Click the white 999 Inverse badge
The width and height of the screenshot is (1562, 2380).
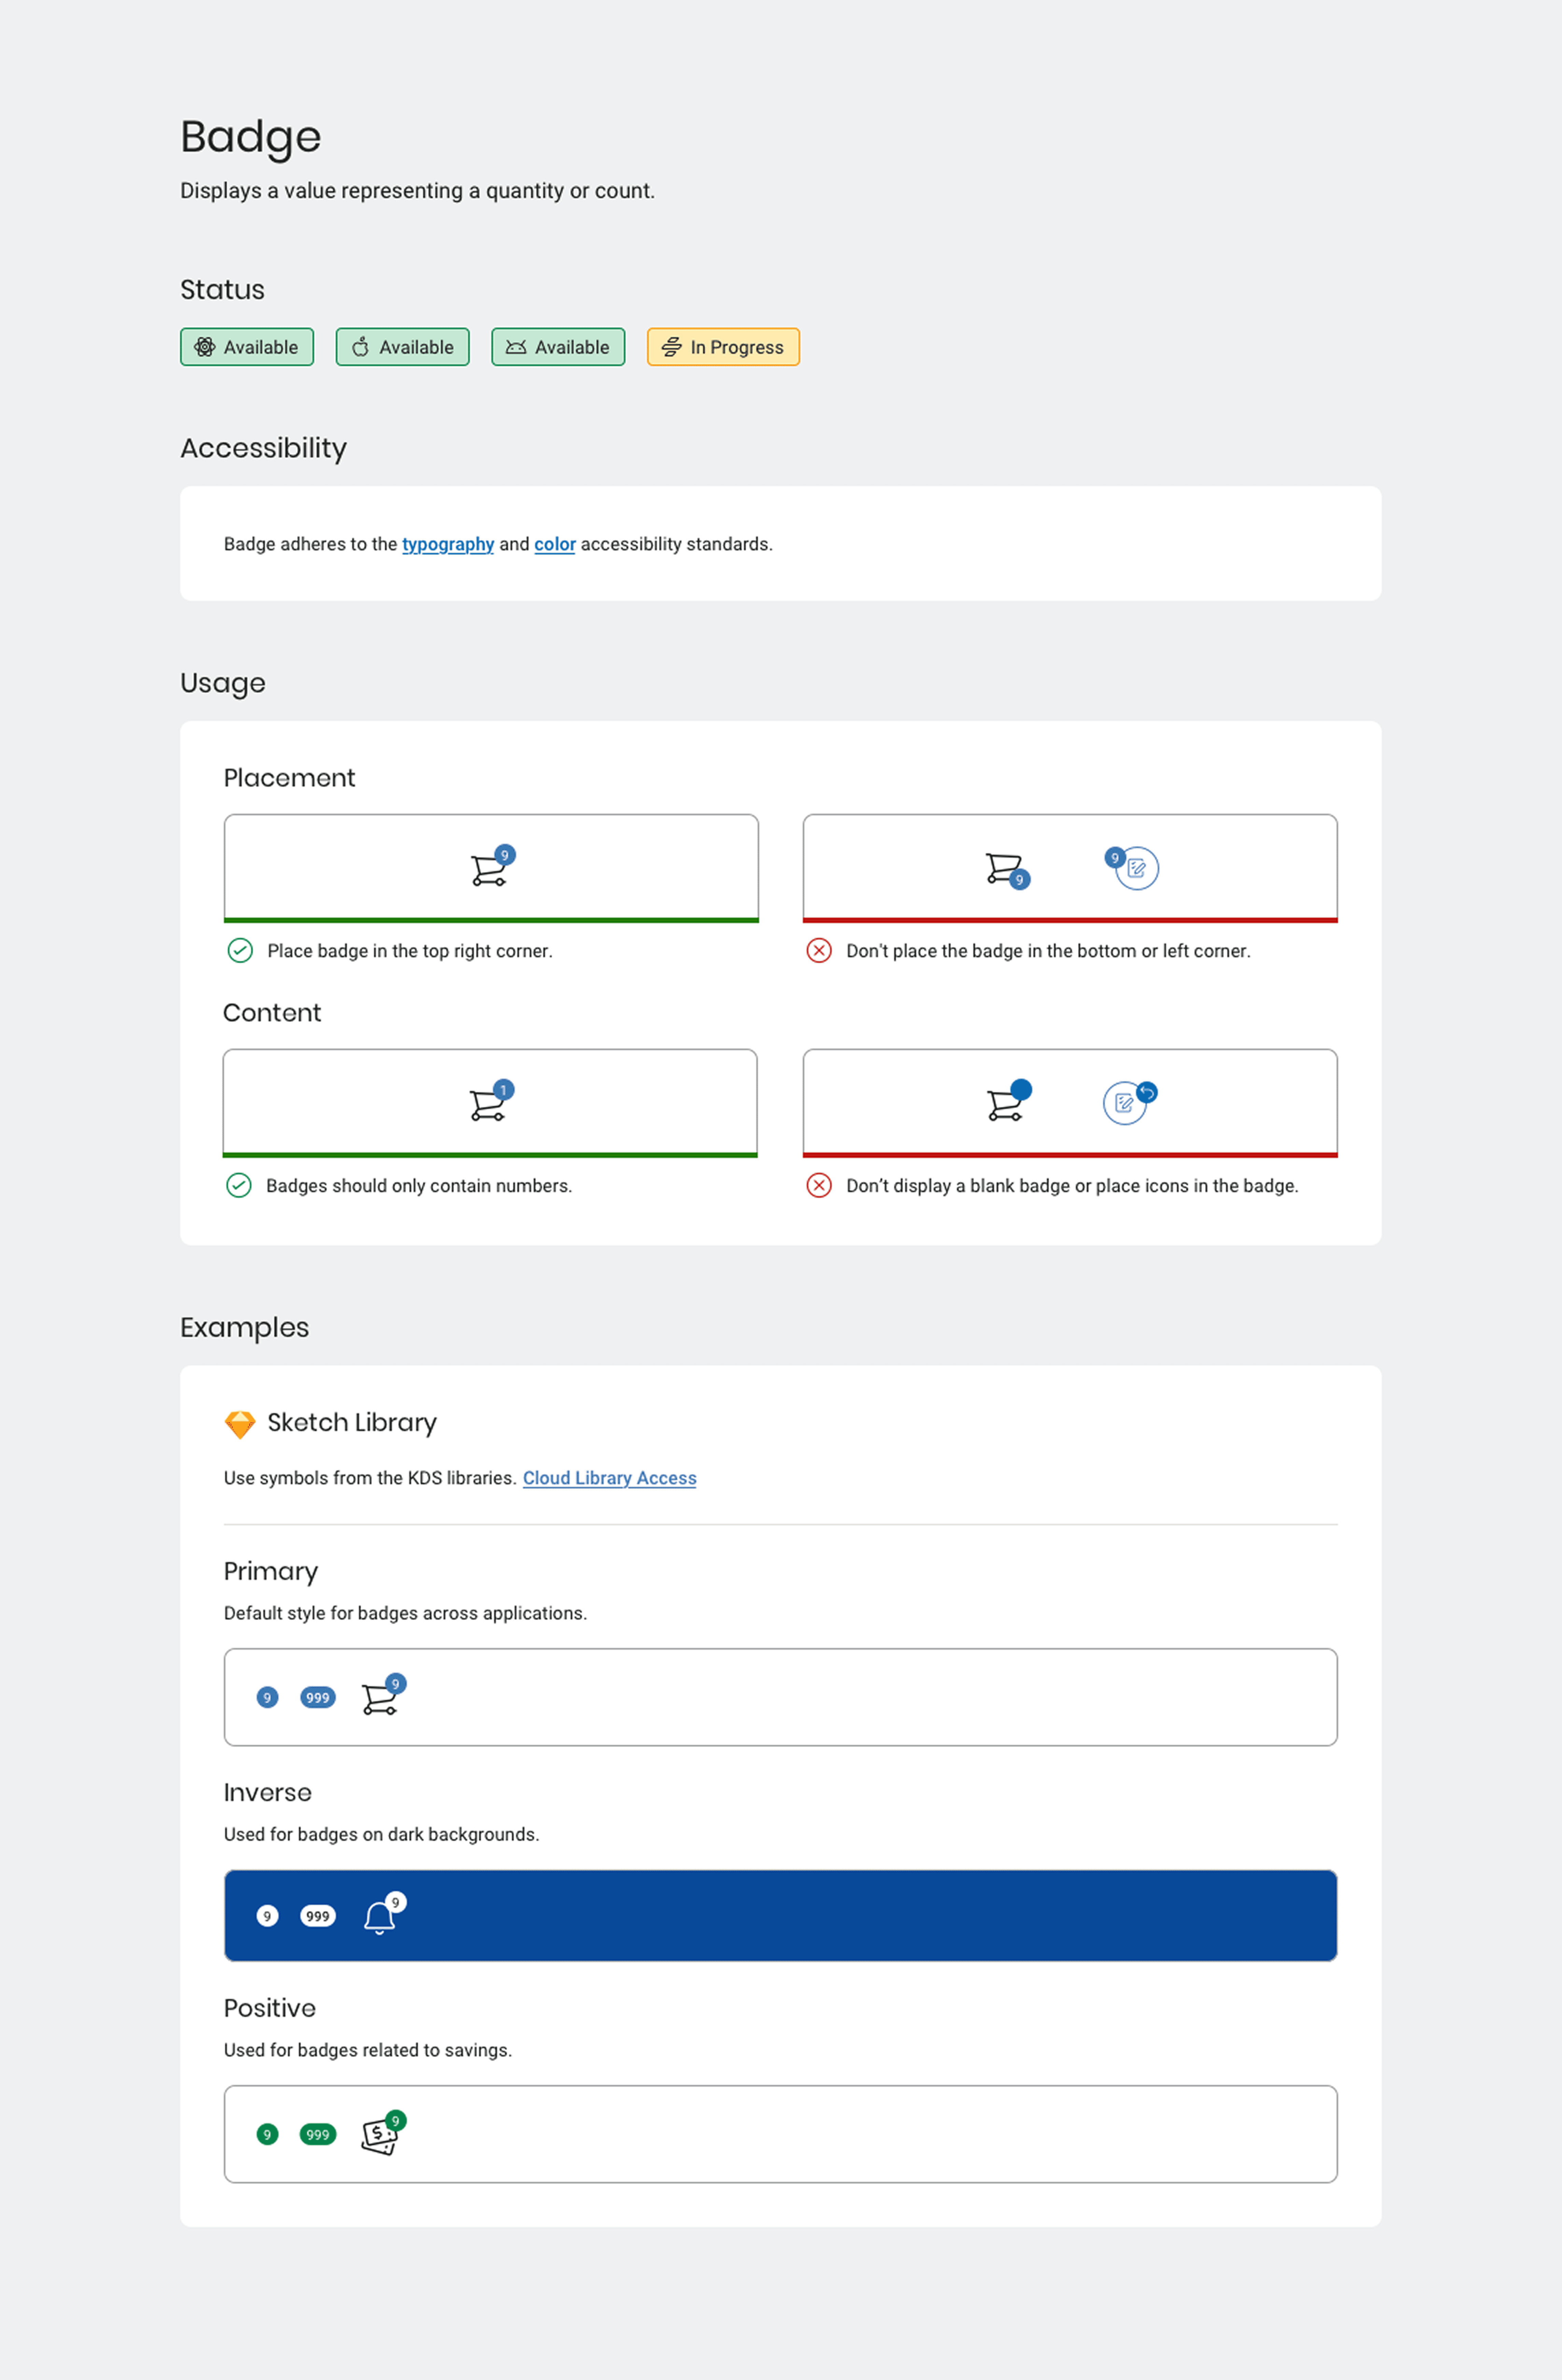point(318,1916)
